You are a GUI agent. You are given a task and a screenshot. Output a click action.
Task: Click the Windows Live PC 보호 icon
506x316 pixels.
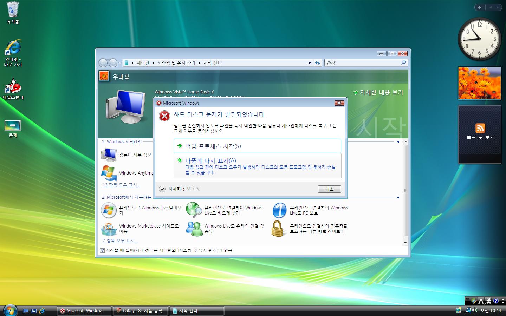point(280,210)
